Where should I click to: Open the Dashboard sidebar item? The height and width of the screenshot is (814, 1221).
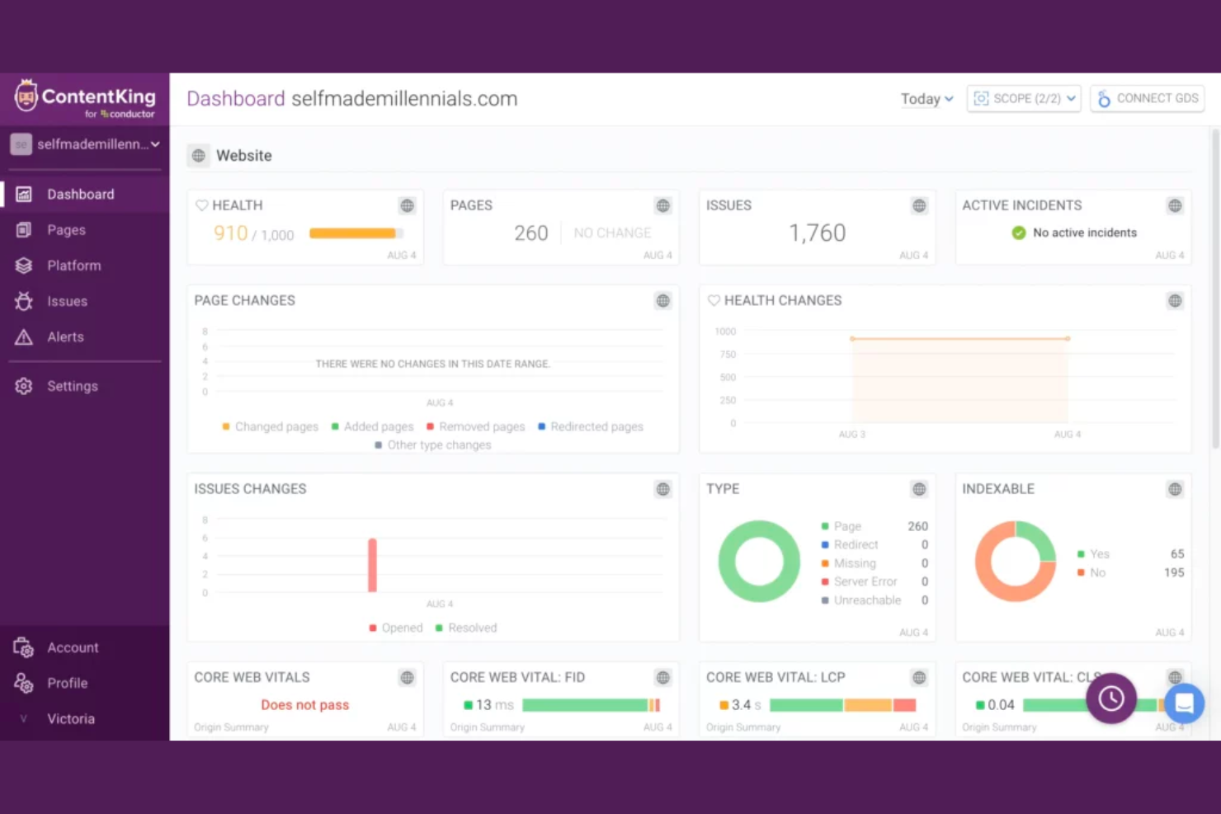[84, 194]
